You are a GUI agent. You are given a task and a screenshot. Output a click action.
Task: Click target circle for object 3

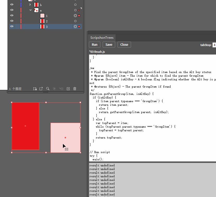pos(75,27)
